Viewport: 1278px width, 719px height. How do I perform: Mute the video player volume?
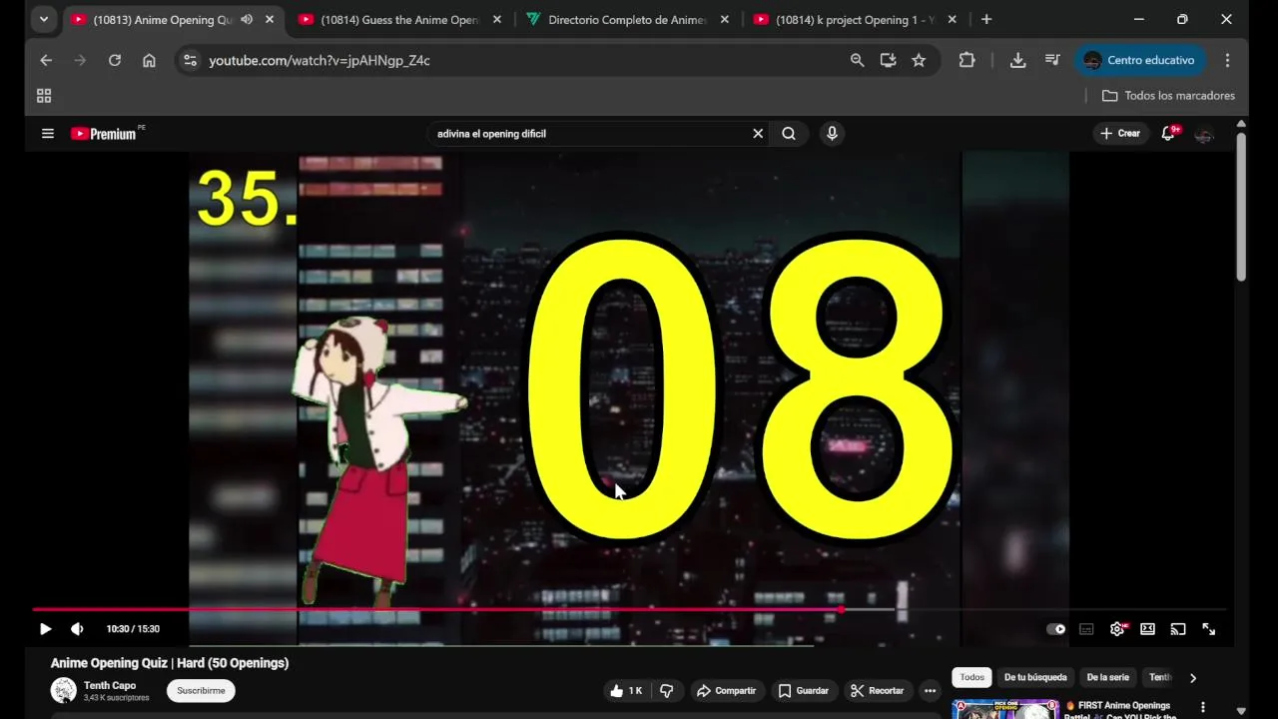click(77, 629)
